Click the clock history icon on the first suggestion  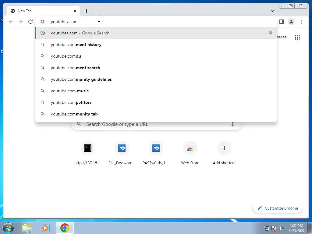[x=43, y=33]
